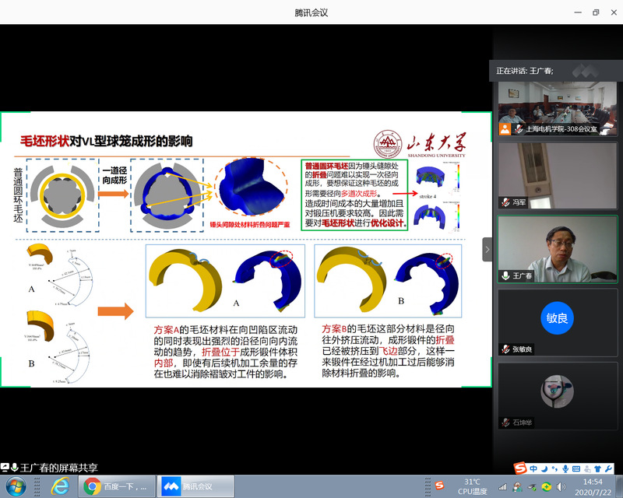Click the 中 language mode icon

pos(533,468)
